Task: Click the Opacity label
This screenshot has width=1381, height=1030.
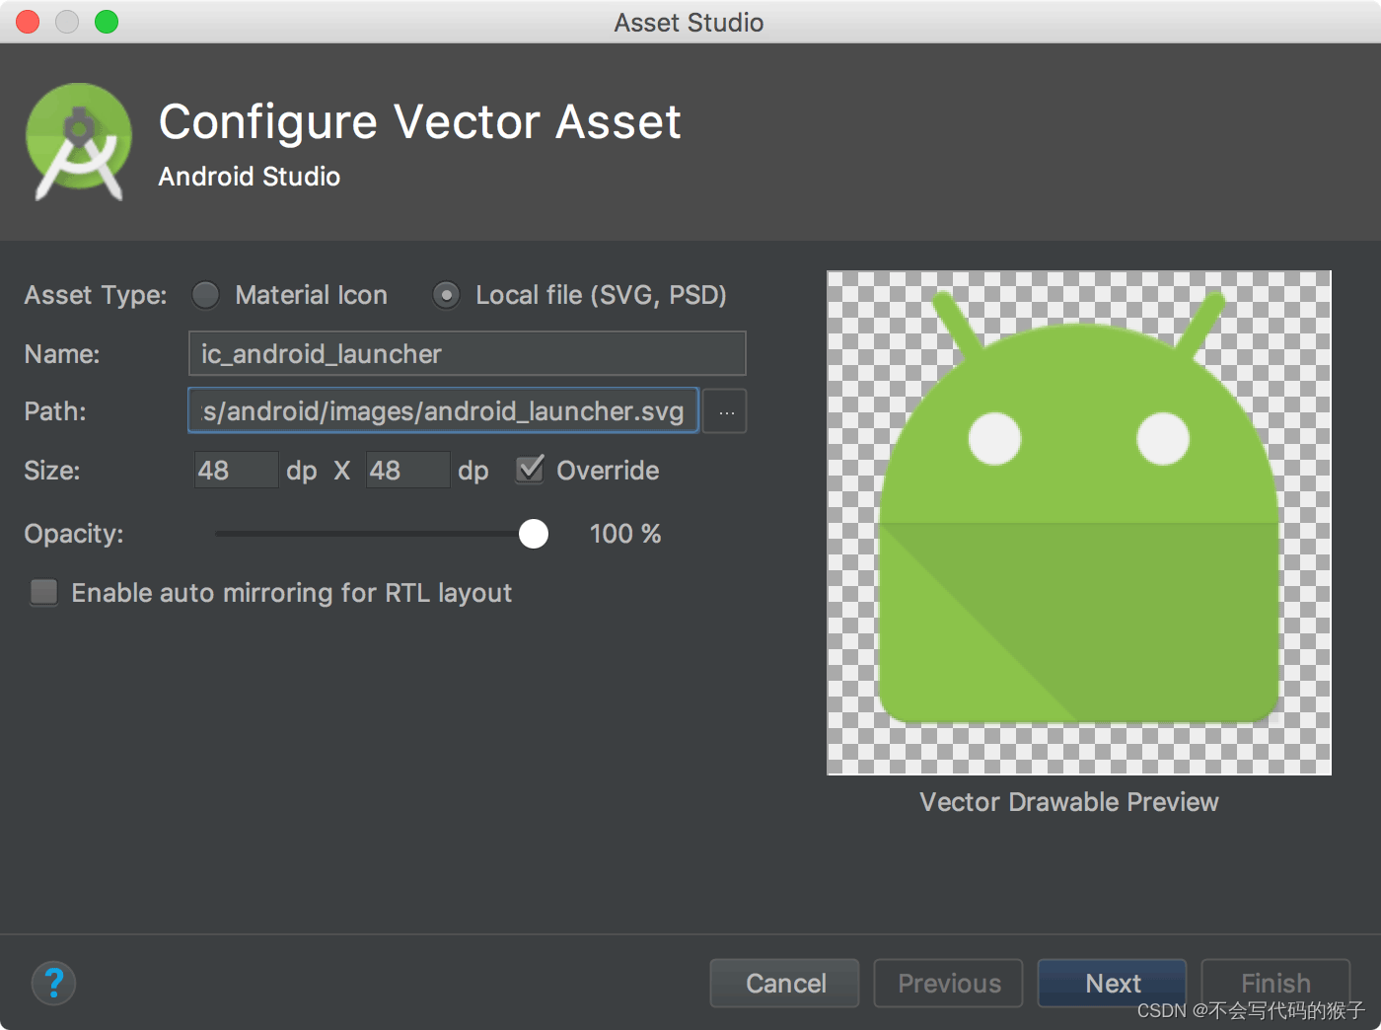Action: (74, 534)
